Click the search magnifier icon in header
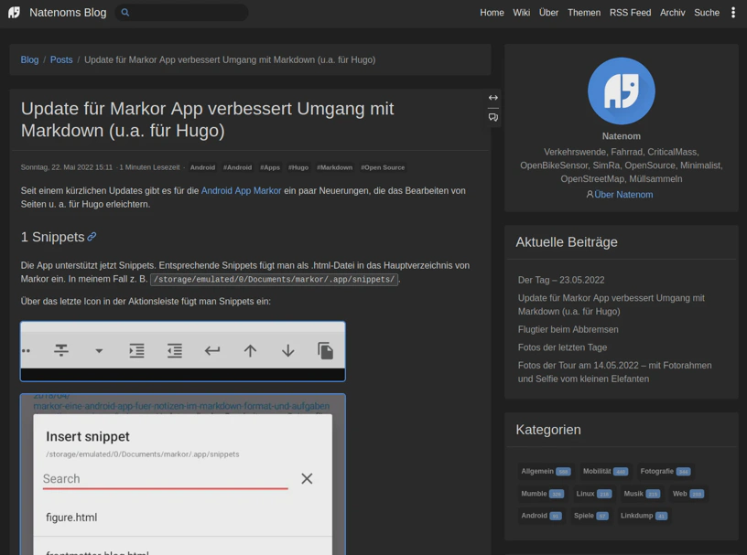This screenshot has height=555, width=747. [125, 13]
